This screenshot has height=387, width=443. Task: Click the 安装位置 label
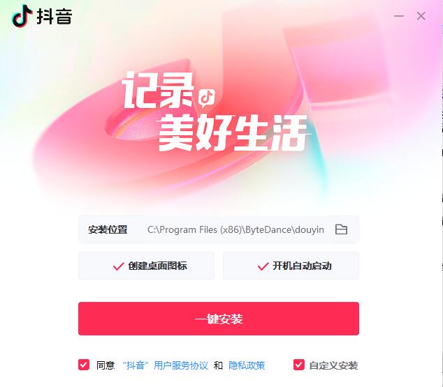(108, 229)
